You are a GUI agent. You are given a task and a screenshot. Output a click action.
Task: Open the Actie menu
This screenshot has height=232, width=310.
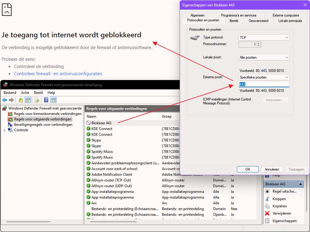[25, 93]
